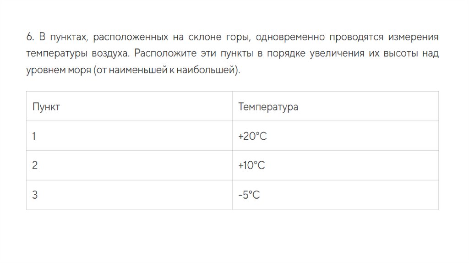Click the question number "6."
The image size is (469, 263).
click(x=30, y=37)
